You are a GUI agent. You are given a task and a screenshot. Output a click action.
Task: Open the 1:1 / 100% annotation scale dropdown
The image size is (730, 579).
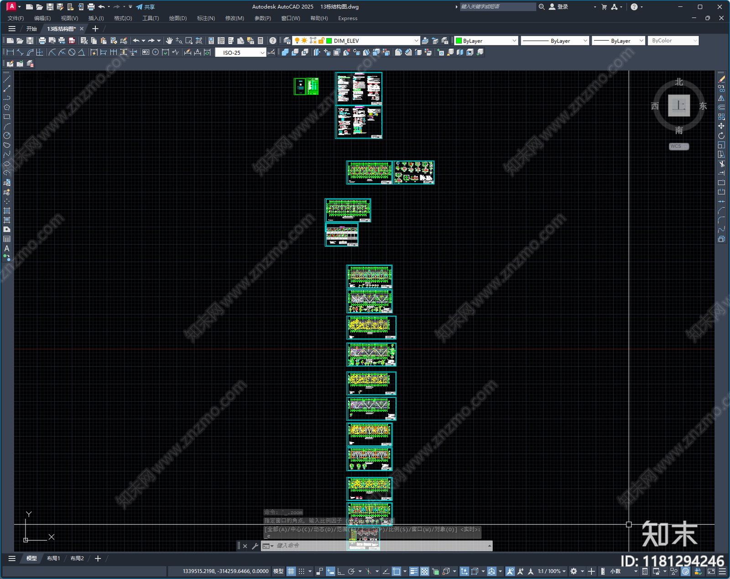tap(552, 571)
